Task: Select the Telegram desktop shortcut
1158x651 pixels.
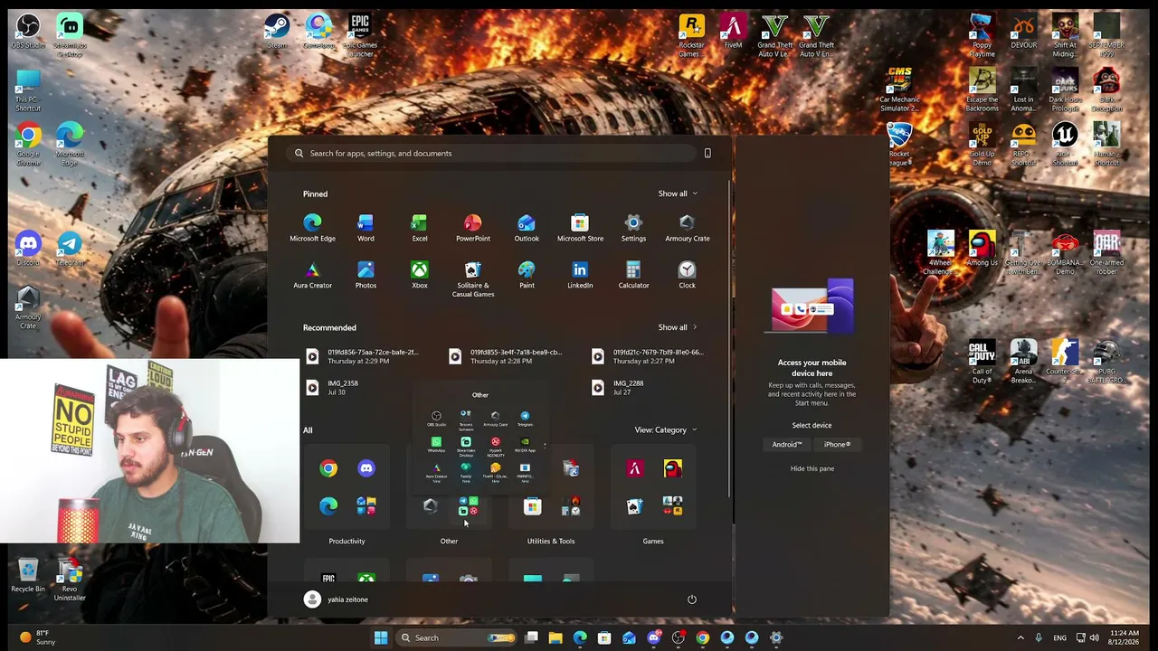Action: [70, 250]
